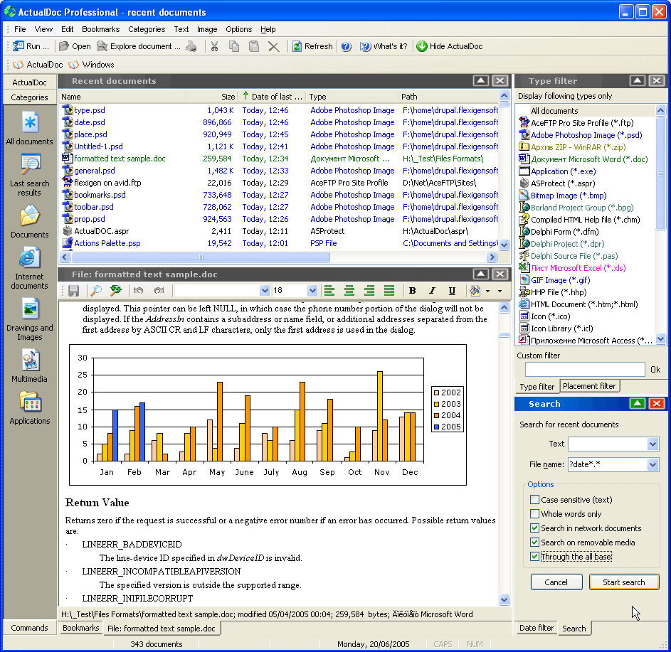The height and width of the screenshot is (652, 671).
Task: Switch to the Placement filter tab
Action: [x=588, y=386]
